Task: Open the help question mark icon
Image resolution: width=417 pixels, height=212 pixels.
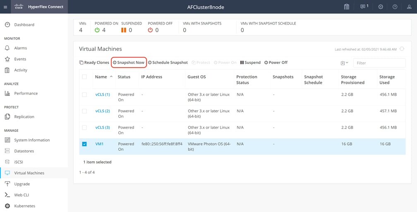Action: (x=395, y=7)
